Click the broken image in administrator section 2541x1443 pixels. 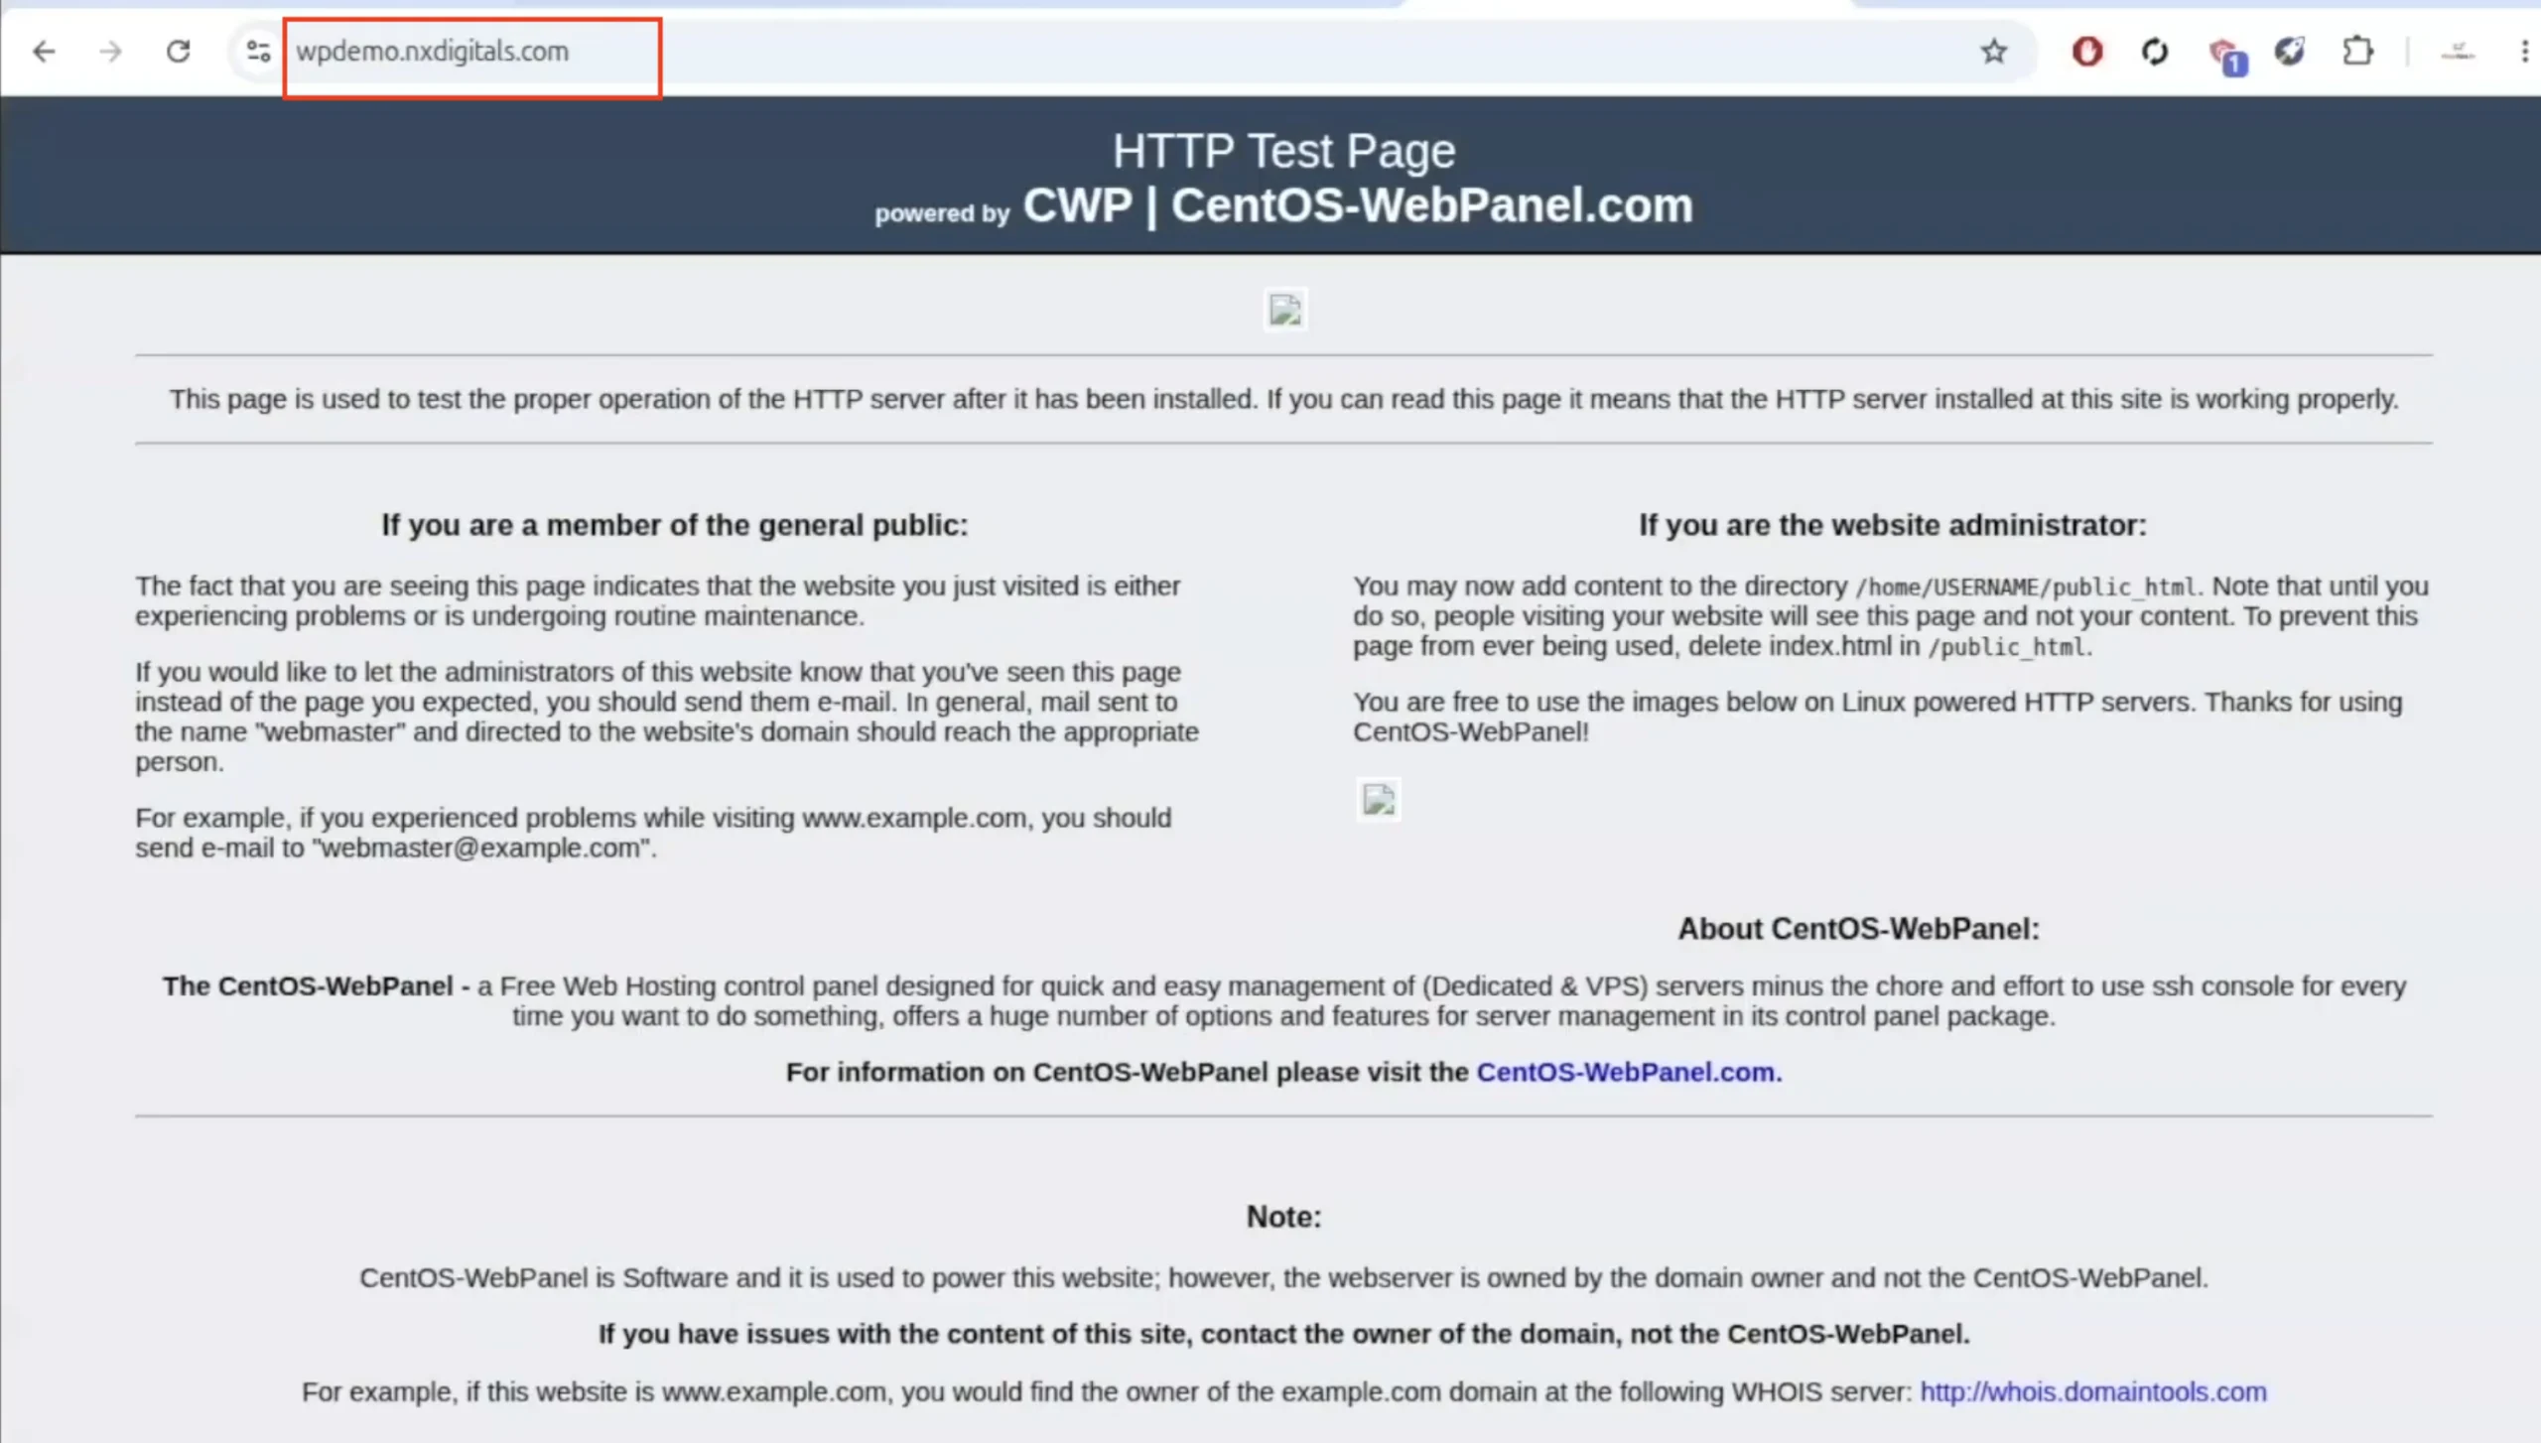coord(1379,799)
